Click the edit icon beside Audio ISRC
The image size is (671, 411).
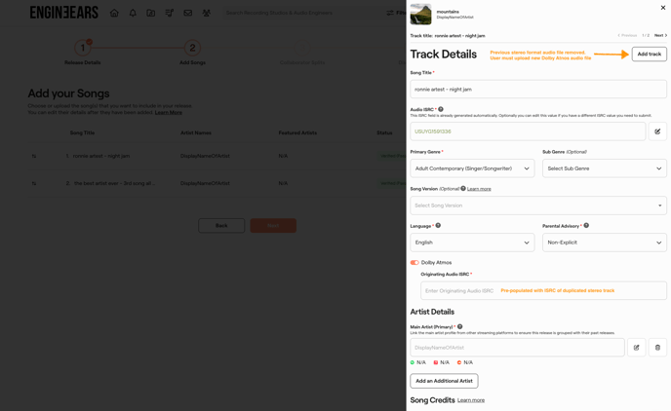click(657, 131)
